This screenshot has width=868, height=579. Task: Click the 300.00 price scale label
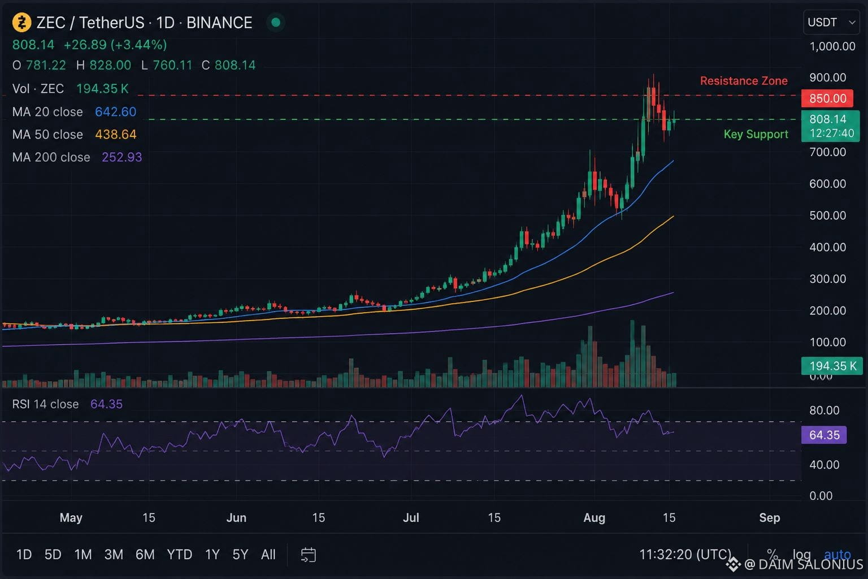point(828,279)
